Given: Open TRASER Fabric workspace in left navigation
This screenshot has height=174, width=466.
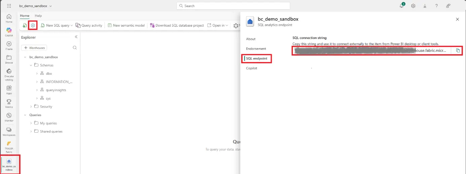Looking at the screenshot, I should click(x=9, y=147).
